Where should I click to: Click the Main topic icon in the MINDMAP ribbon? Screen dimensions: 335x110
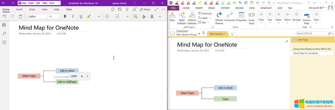click(172, 16)
